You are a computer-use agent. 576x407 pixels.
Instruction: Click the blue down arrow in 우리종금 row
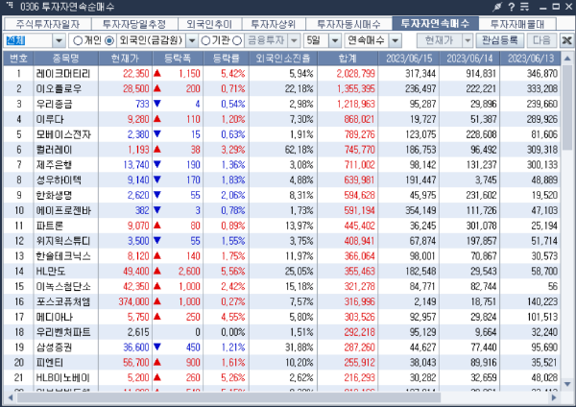coord(157,104)
